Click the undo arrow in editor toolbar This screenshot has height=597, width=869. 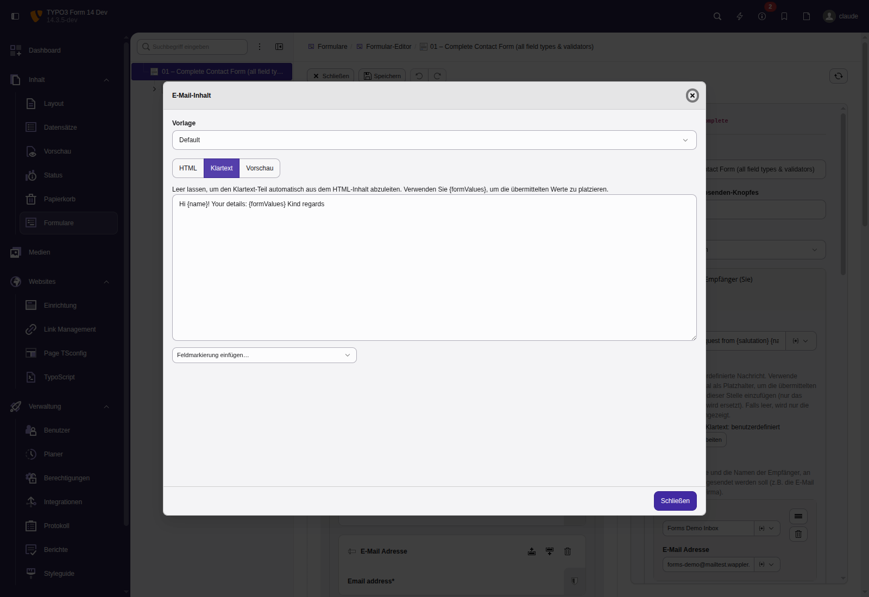(419, 76)
